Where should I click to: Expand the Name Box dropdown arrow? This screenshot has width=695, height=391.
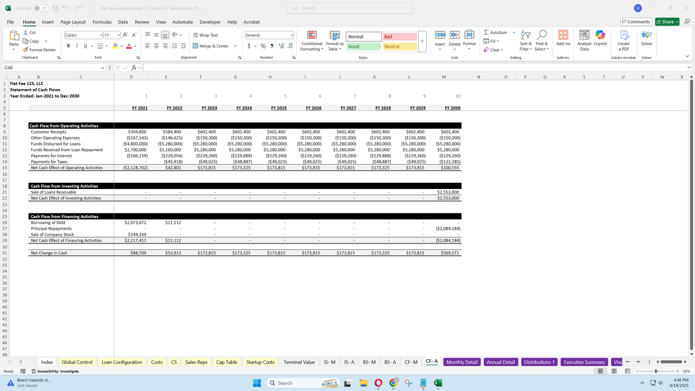coord(103,68)
